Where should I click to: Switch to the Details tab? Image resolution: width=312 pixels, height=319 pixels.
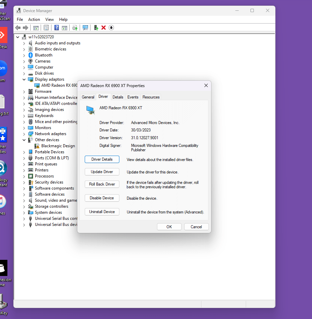tap(118, 97)
